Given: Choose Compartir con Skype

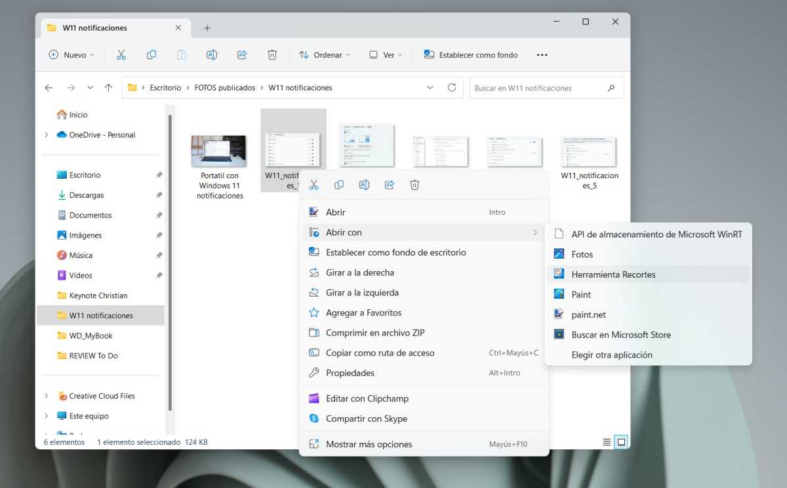Looking at the screenshot, I should tap(424, 419).
